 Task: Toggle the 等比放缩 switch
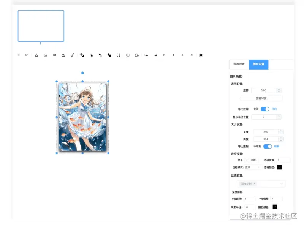point(265,109)
